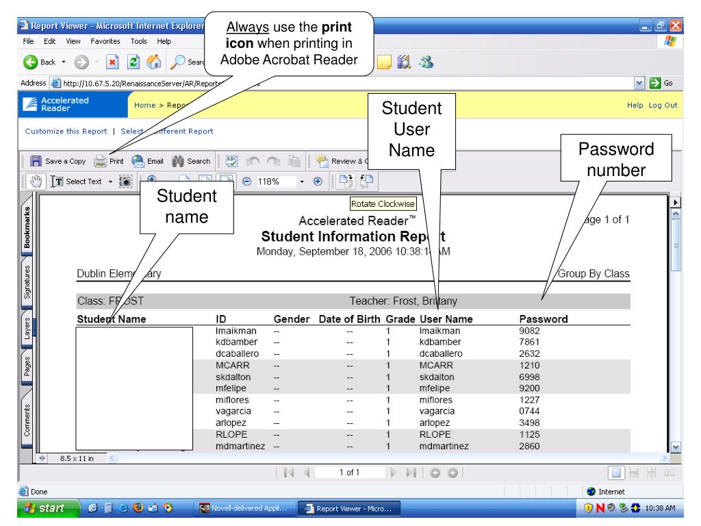The height and width of the screenshot is (526, 701).
Task: Go to the browser Home page icon
Action: (x=154, y=62)
